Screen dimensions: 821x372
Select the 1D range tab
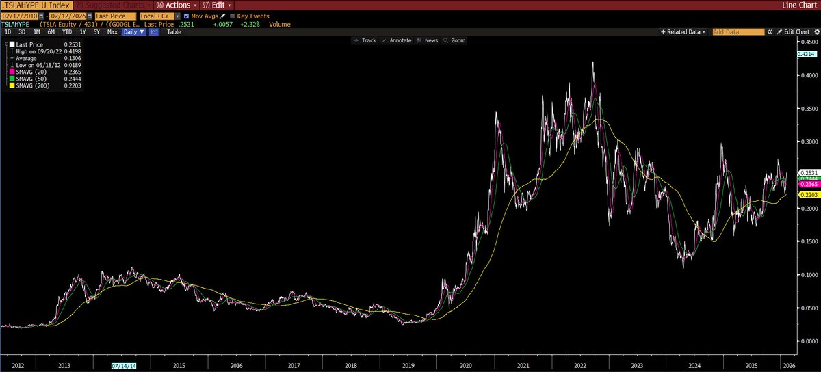tap(8, 32)
